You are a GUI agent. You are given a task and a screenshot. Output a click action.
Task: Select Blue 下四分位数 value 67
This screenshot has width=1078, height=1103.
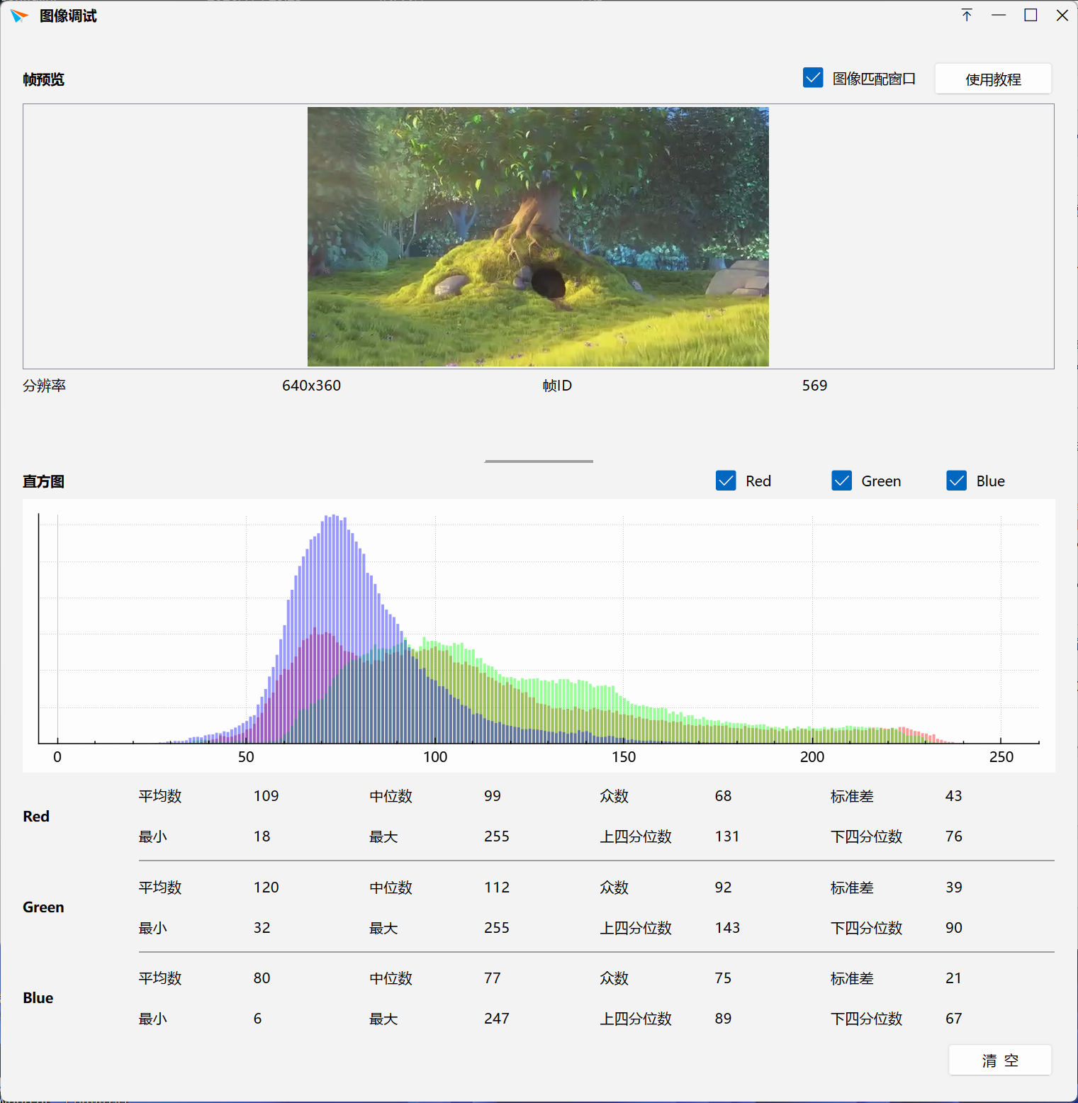click(x=953, y=1019)
